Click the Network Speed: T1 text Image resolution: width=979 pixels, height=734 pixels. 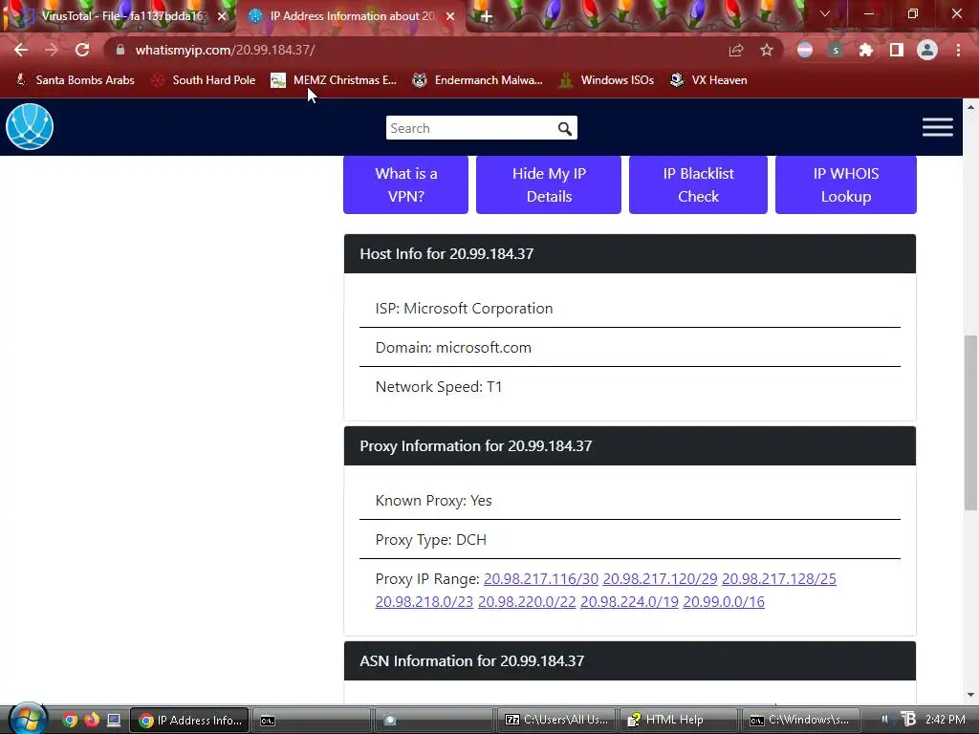click(x=439, y=387)
